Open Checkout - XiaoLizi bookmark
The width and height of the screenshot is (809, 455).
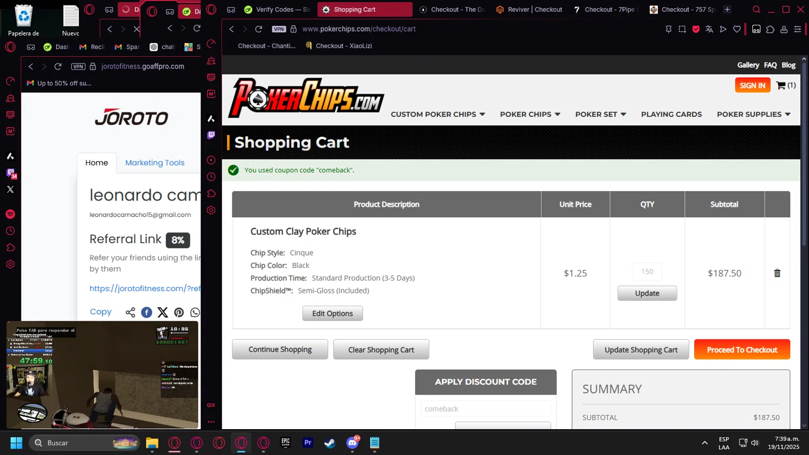pyautogui.click(x=339, y=46)
